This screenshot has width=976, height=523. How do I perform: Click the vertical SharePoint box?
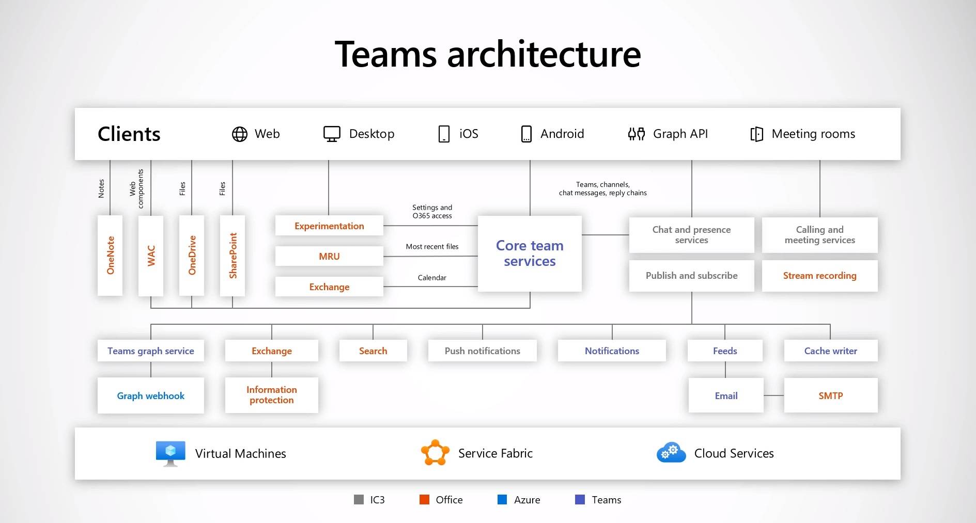[233, 256]
